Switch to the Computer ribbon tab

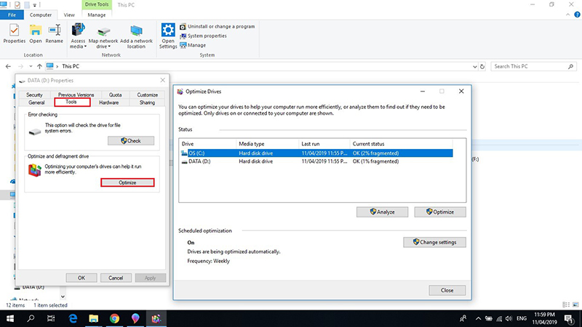click(x=41, y=15)
